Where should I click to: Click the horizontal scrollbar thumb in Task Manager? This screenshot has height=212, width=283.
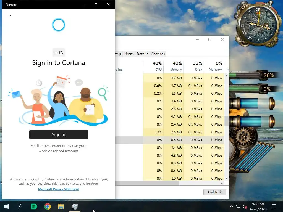147,183
